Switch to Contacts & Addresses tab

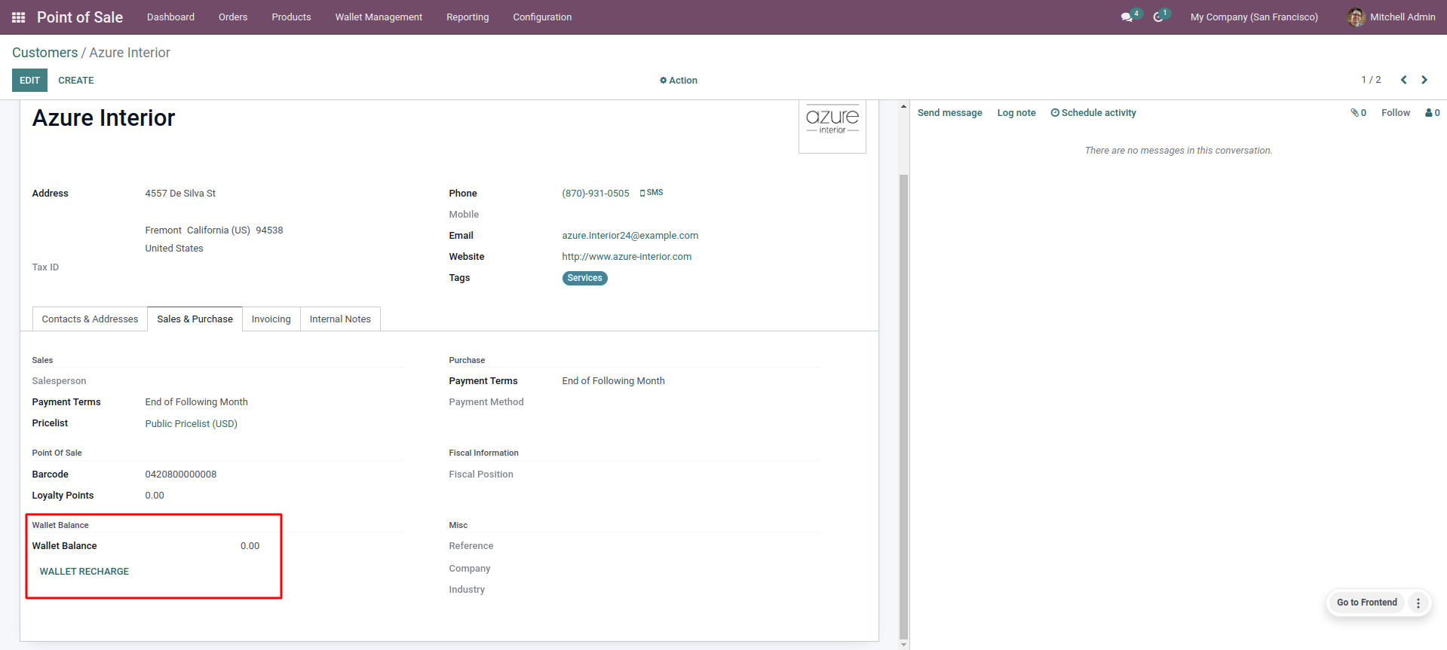tap(90, 319)
